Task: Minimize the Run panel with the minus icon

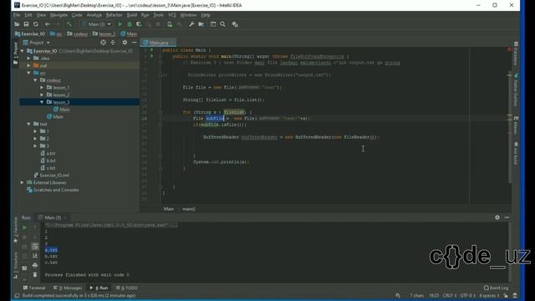Action: pos(507,217)
